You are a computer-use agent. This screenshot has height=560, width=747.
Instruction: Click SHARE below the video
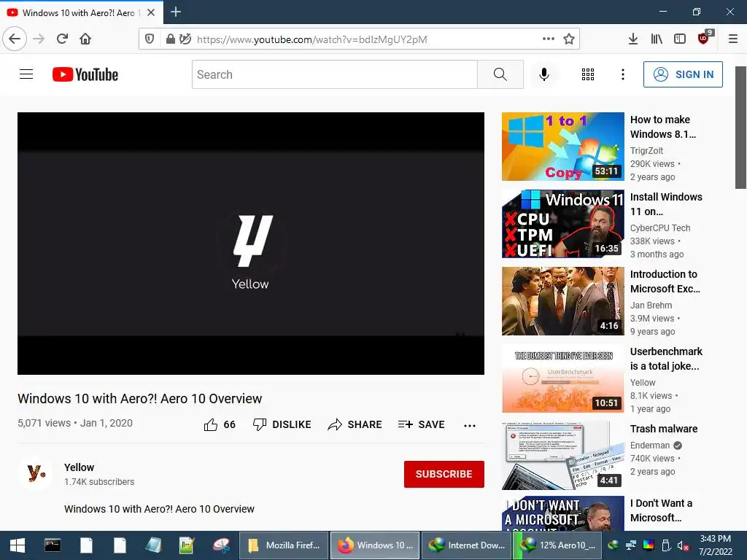click(355, 424)
